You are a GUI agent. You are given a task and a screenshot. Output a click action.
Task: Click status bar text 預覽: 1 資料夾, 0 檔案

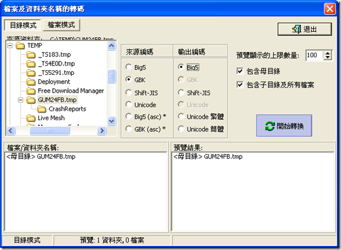coord(112,240)
